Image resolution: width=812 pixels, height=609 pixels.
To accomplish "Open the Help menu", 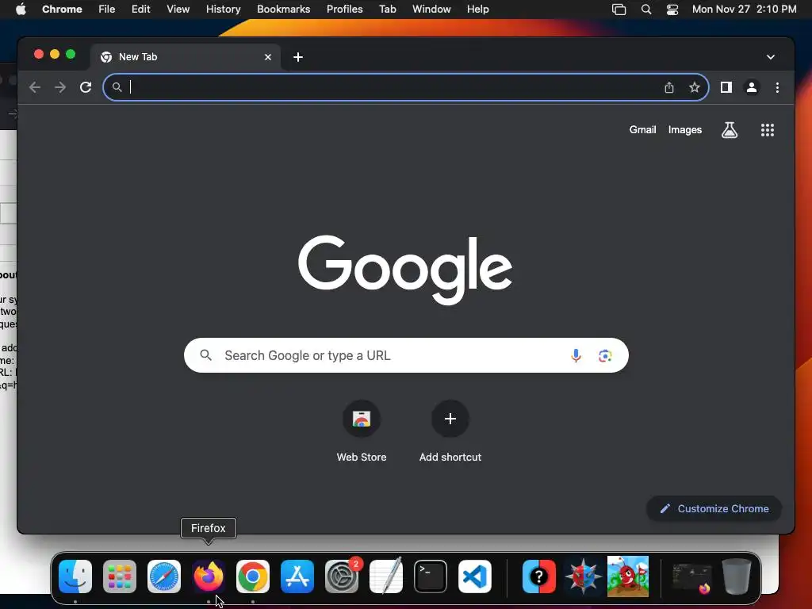I will (477, 10).
